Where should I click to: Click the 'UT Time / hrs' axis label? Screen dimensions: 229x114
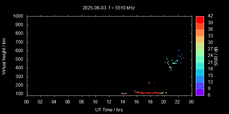[x=109, y=110]
